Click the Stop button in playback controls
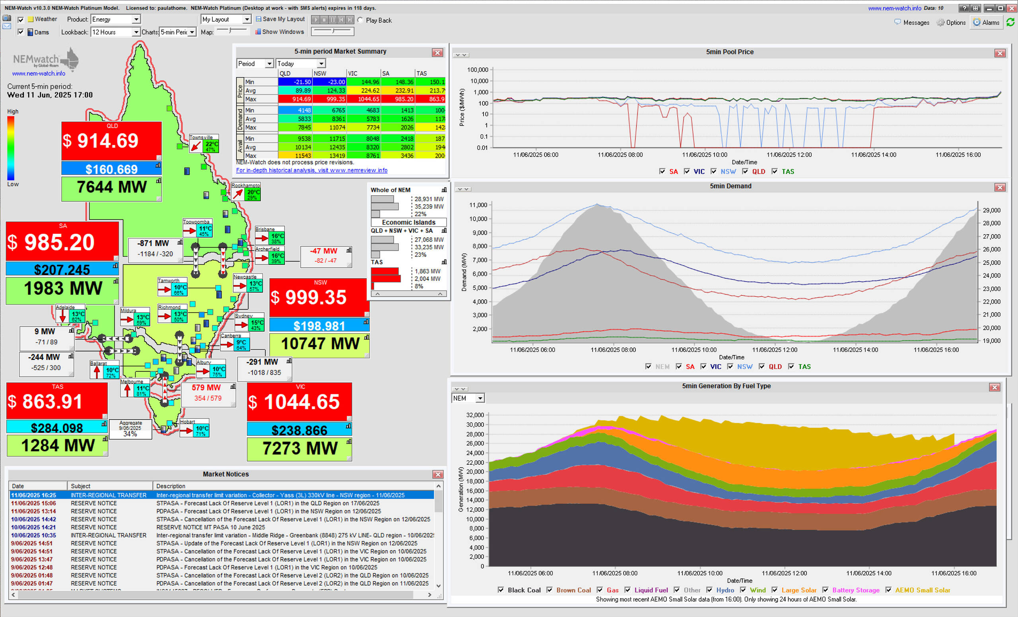Screen dimensions: 1018x617 324,19
